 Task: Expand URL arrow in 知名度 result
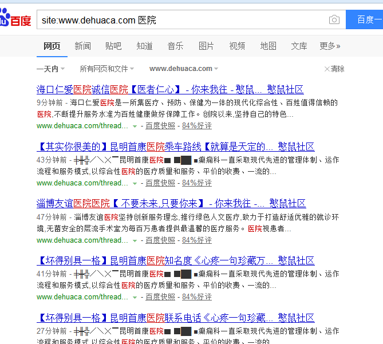(x=135, y=298)
